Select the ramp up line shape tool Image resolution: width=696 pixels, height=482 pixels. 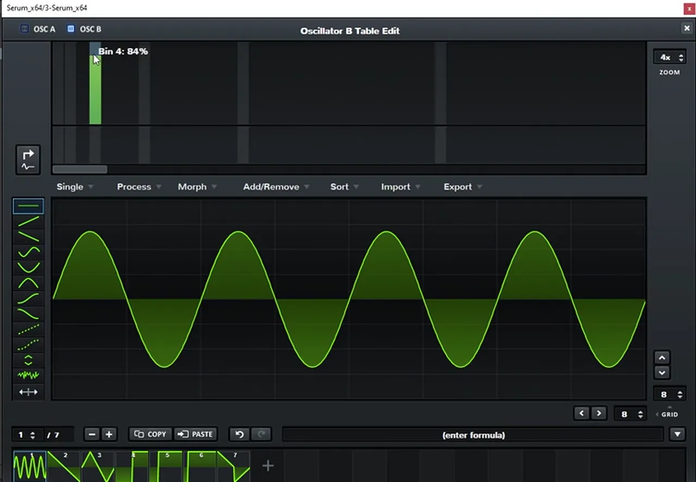click(x=28, y=221)
